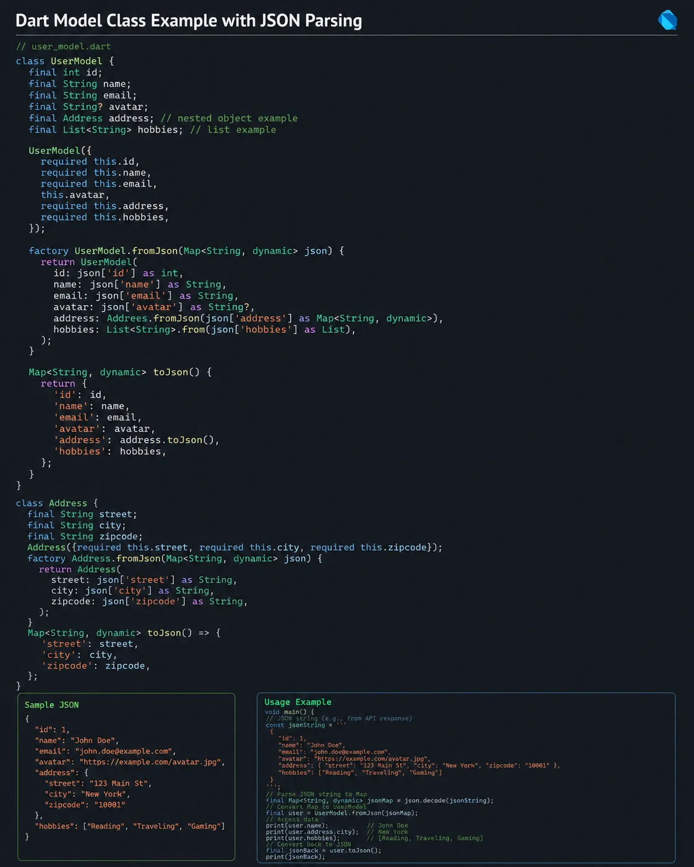Image resolution: width=694 pixels, height=867 pixels.
Task: Select the line "email: json['email'] as String,"
Action: click(146, 296)
